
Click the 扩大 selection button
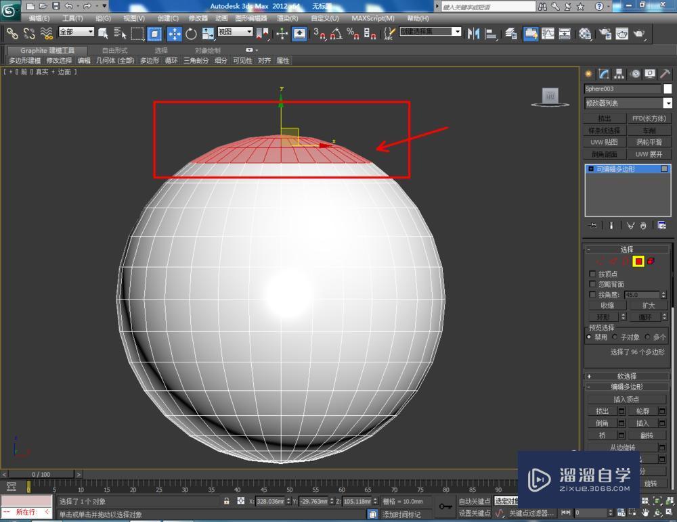tap(648, 305)
